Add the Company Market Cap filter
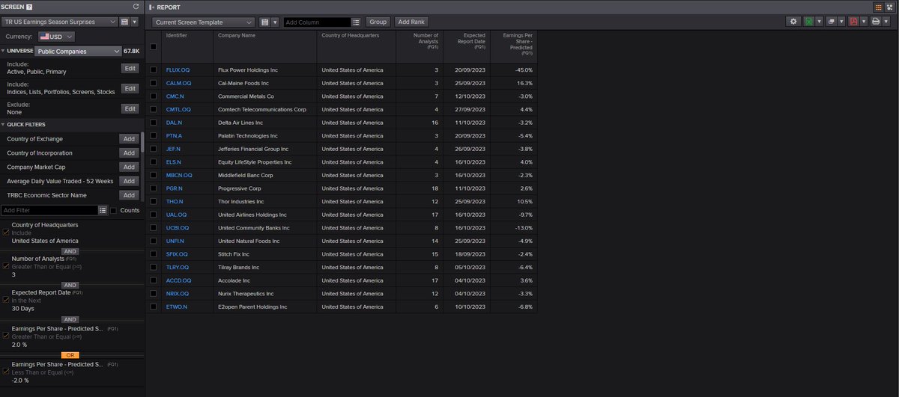The width and height of the screenshot is (899, 397). tap(129, 167)
